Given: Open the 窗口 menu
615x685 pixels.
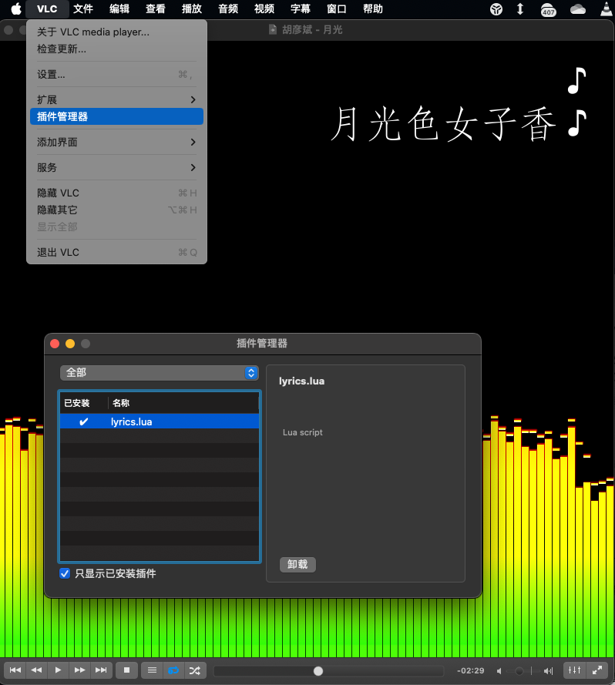Looking at the screenshot, I should coord(337,8).
